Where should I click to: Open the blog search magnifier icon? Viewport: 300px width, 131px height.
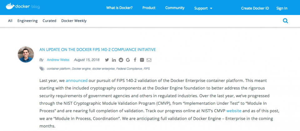285,21
